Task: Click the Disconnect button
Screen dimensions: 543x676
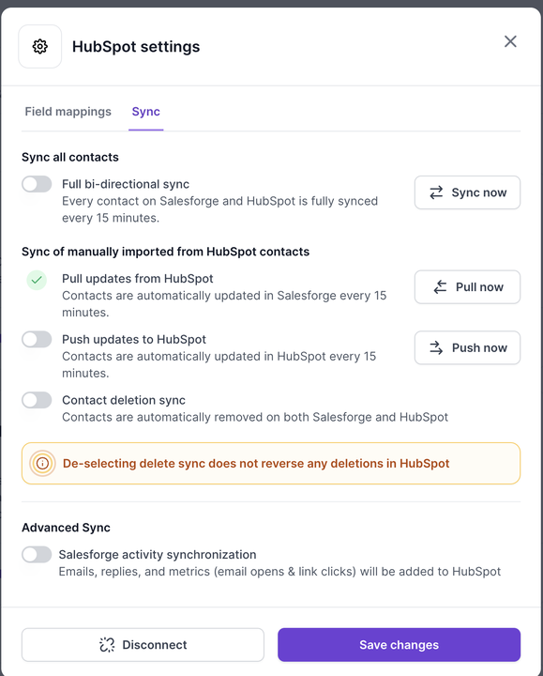Action: click(x=143, y=644)
